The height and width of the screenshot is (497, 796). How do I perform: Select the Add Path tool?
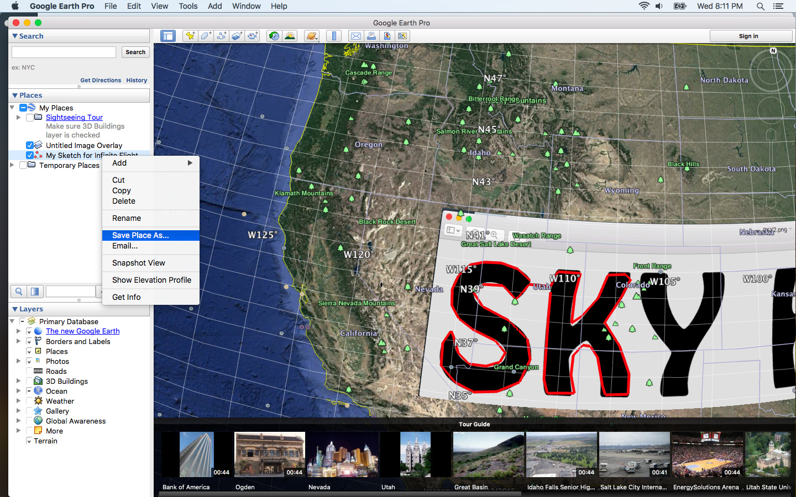(x=222, y=36)
